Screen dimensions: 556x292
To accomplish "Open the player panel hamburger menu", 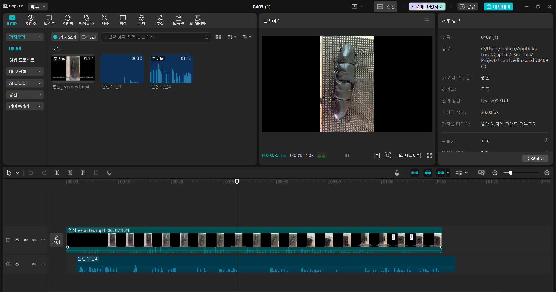I will [x=427, y=21].
